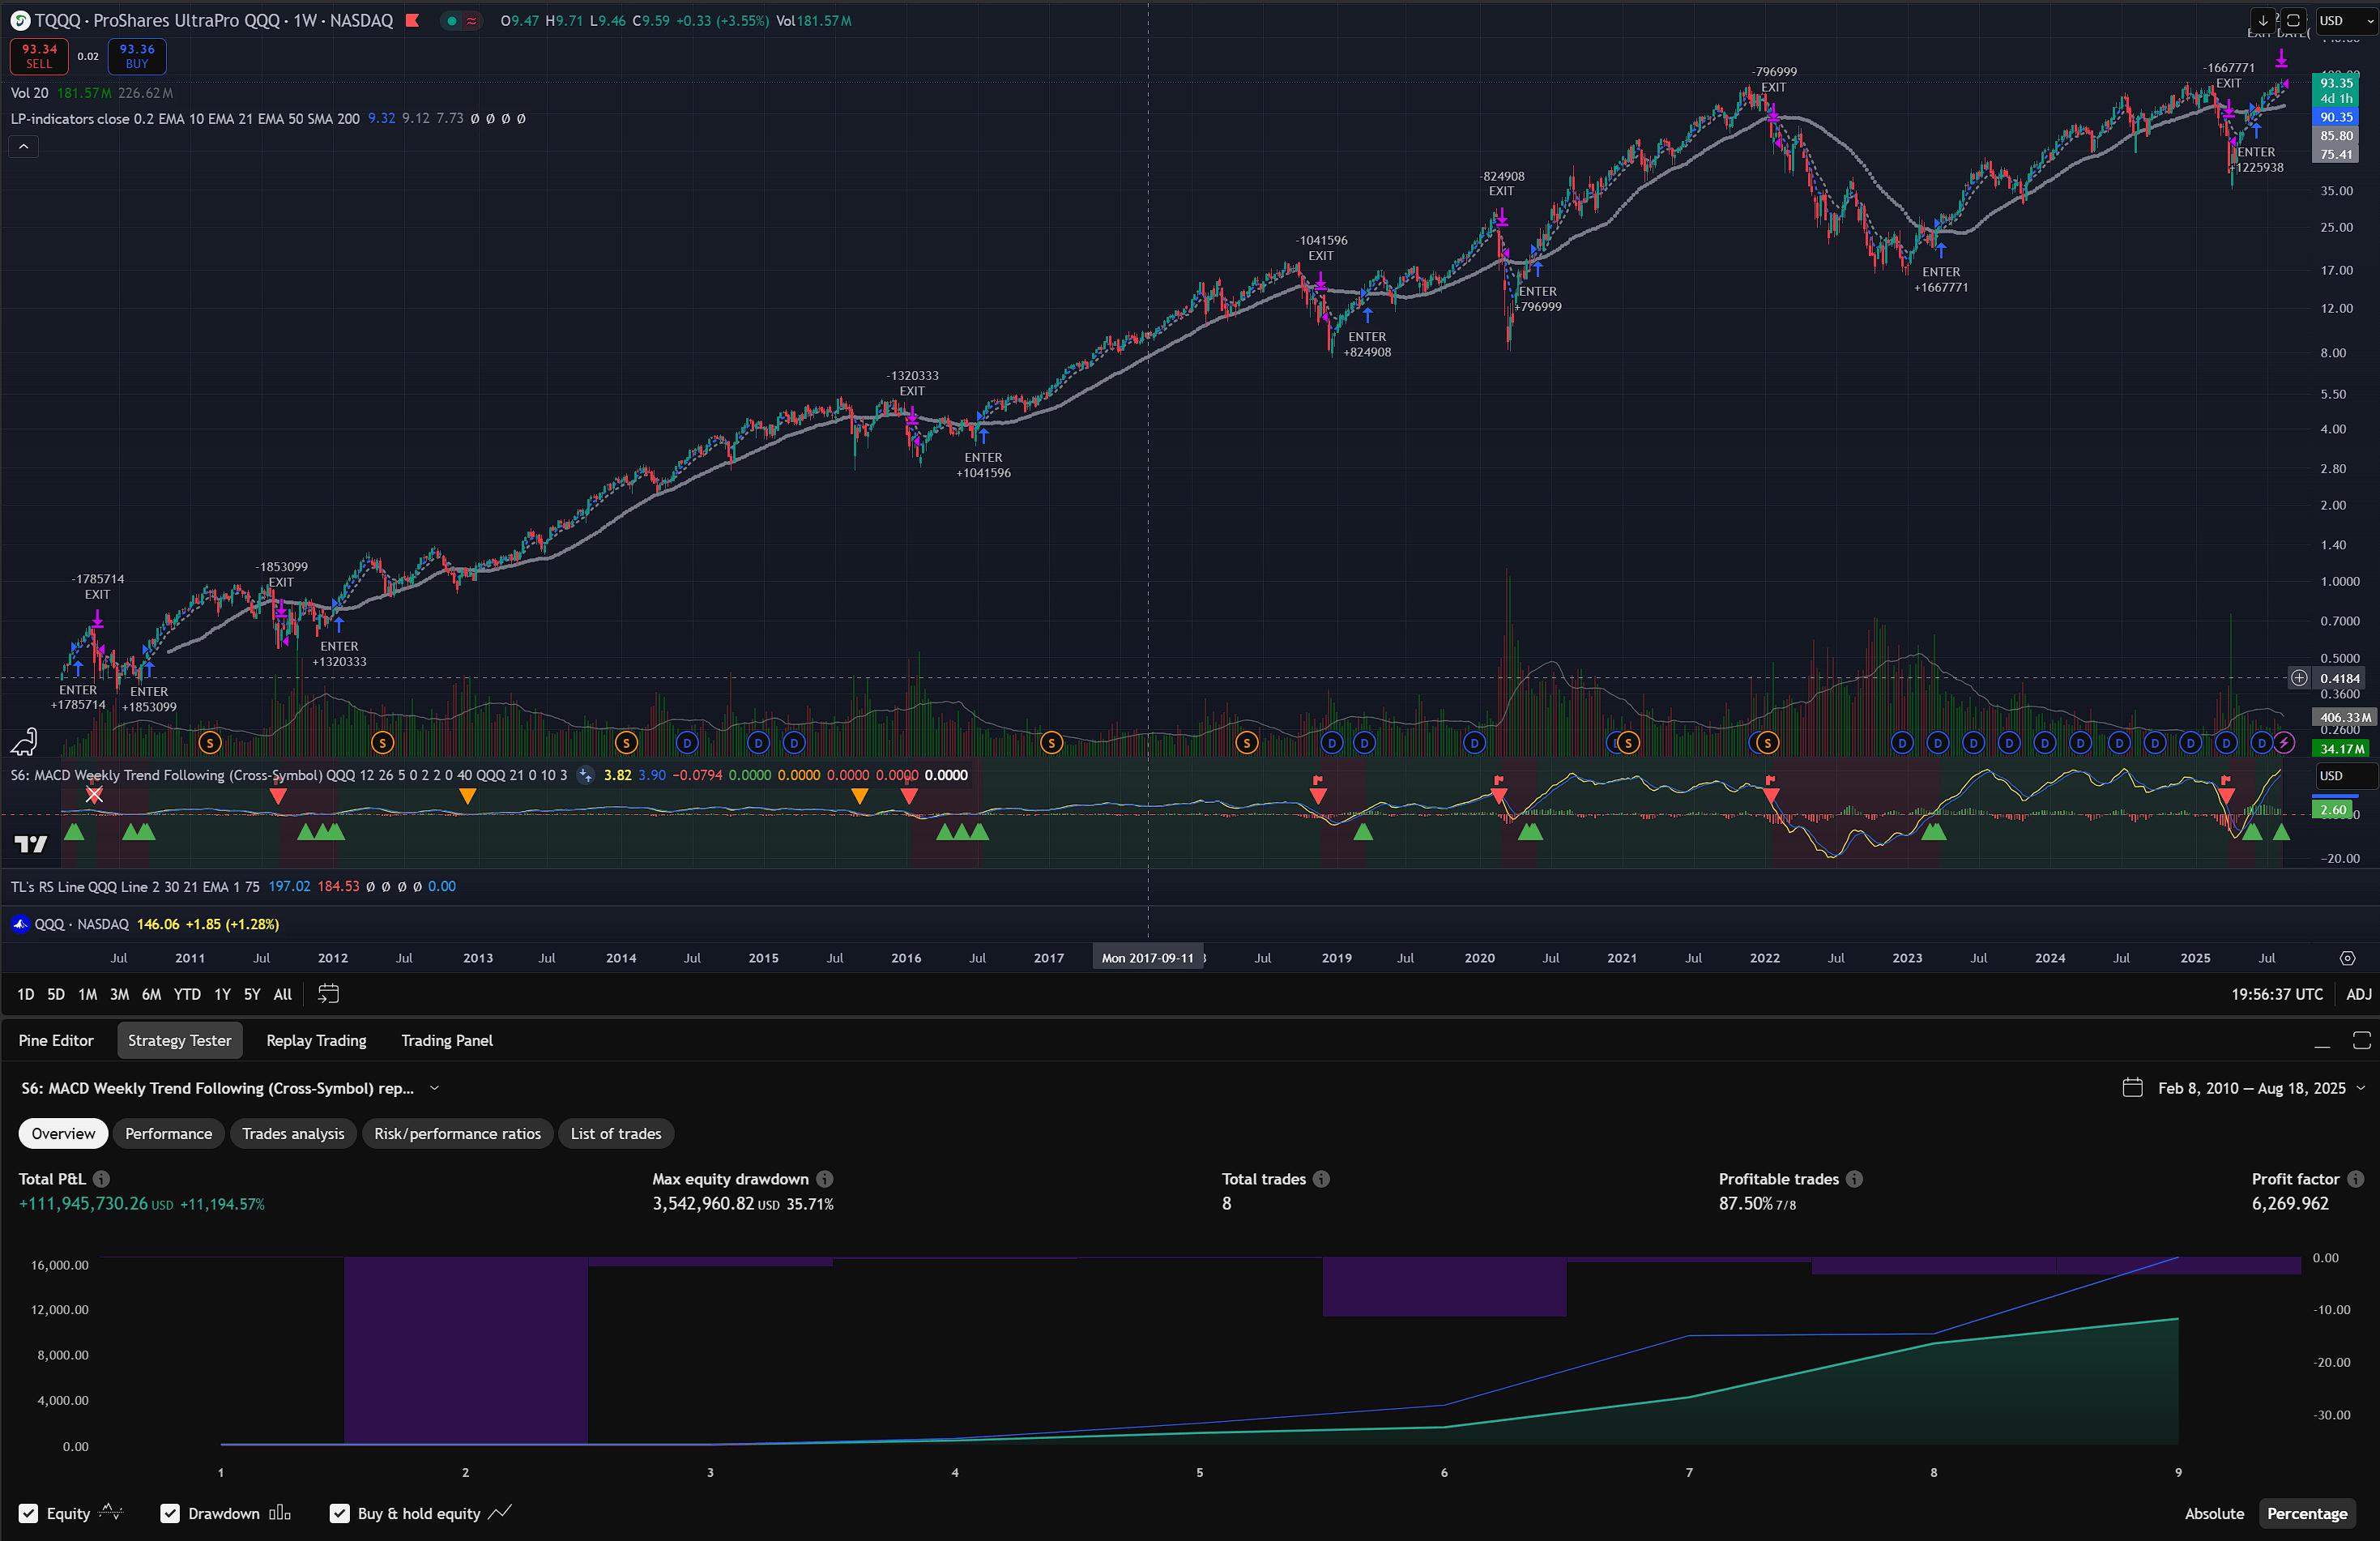Click the BUY 93.36 price button
2380x1541 pixels.
(x=137, y=56)
